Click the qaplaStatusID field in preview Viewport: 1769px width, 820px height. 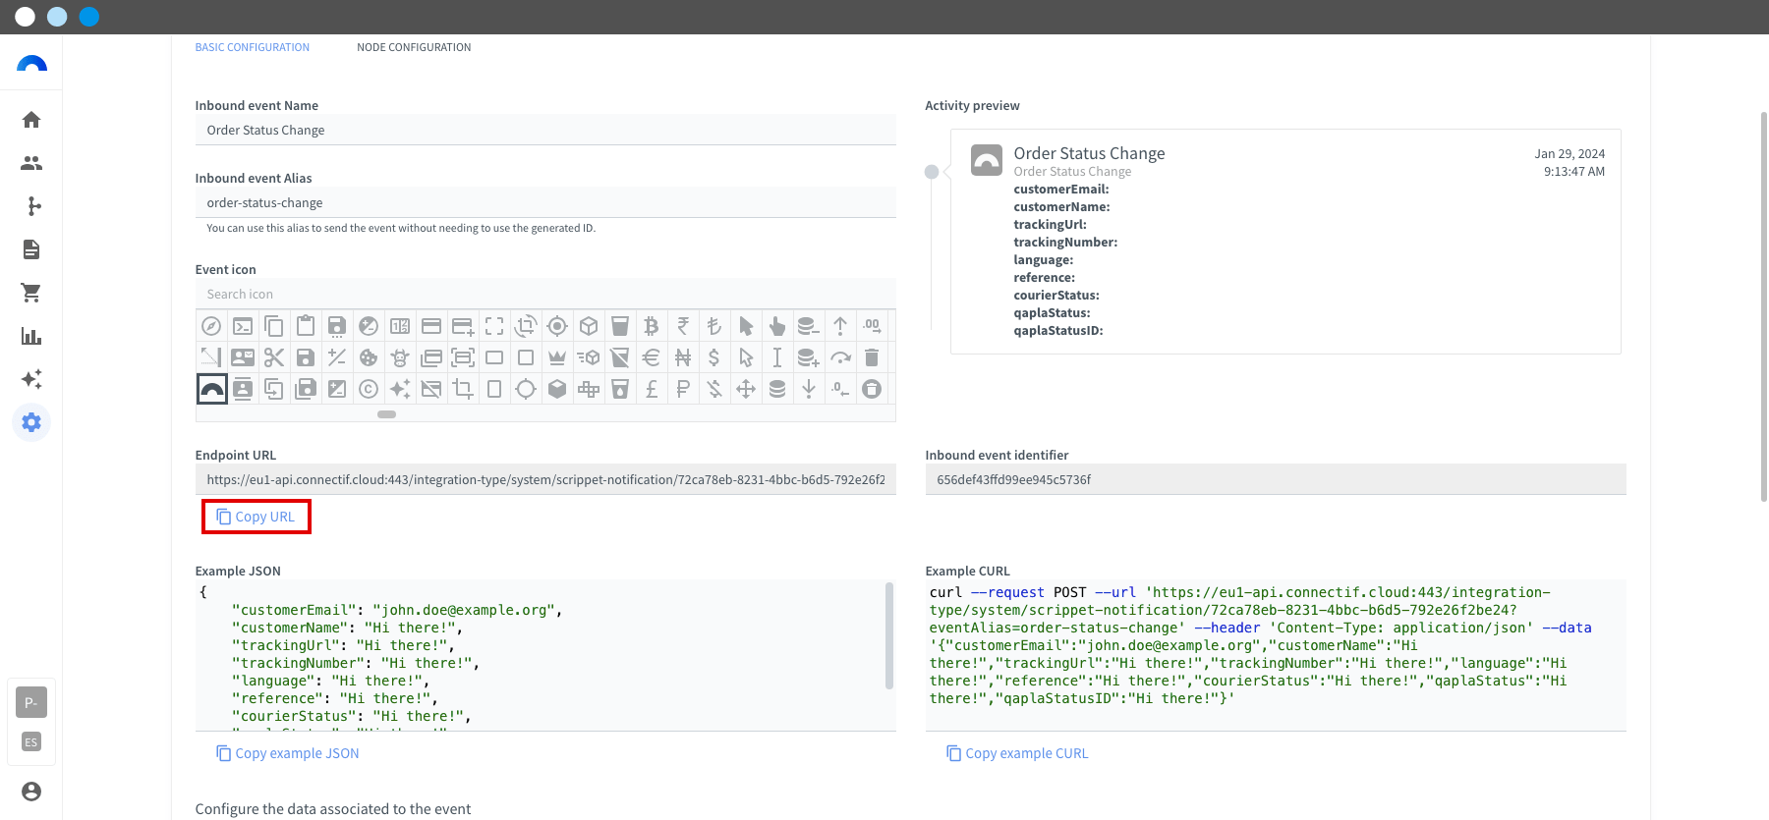(x=1058, y=331)
